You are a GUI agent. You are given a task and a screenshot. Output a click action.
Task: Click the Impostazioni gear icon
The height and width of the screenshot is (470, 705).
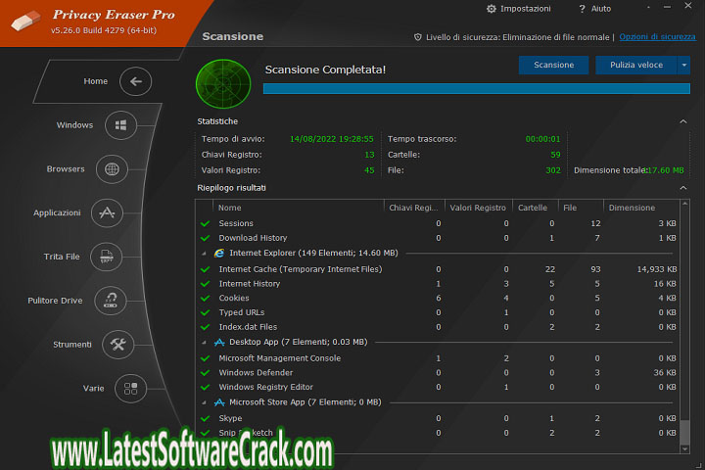[491, 9]
